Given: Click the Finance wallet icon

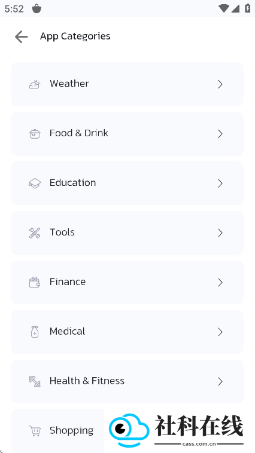Looking at the screenshot, I should tap(35, 282).
